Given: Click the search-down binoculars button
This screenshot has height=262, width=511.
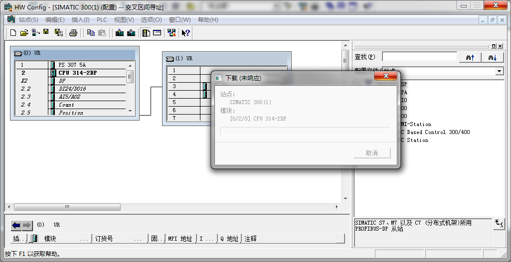Looking at the screenshot, I should 493,57.
